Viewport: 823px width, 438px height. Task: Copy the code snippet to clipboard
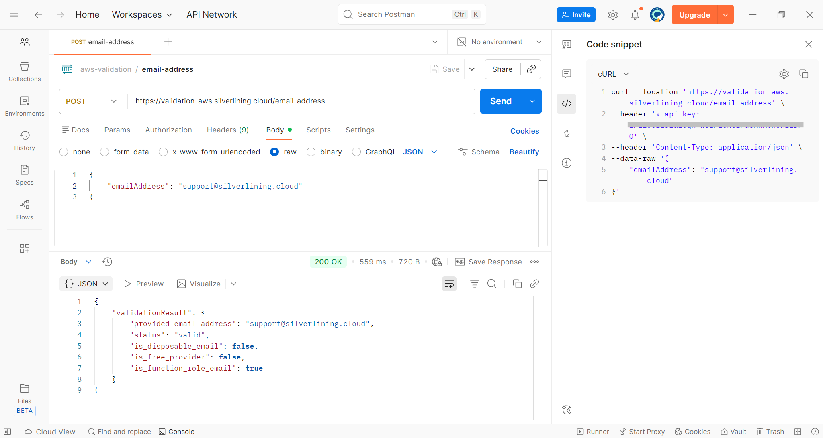pyautogui.click(x=804, y=74)
